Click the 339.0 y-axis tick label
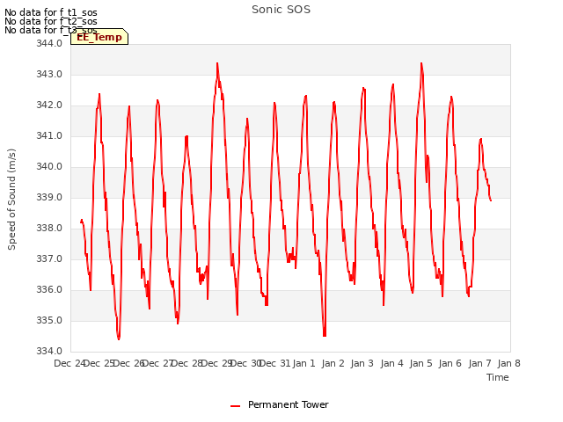 pos(49,197)
